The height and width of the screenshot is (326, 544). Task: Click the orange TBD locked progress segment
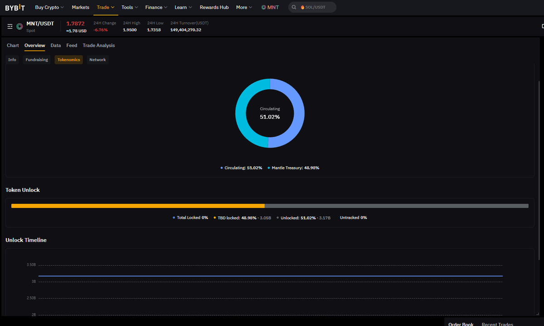(138, 206)
